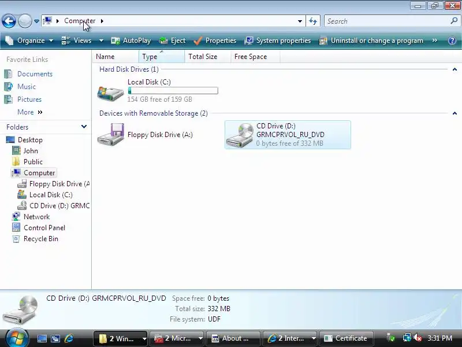Click the Local Disk (C:) usage bar
This screenshot has width=462, height=347.
(173, 91)
